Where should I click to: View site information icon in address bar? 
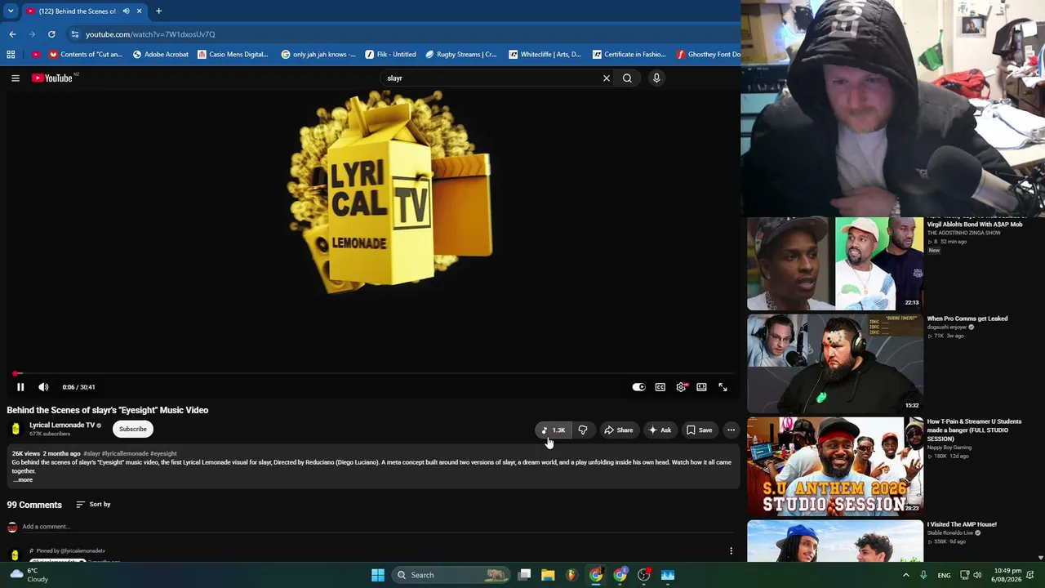(x=74, y=34)
